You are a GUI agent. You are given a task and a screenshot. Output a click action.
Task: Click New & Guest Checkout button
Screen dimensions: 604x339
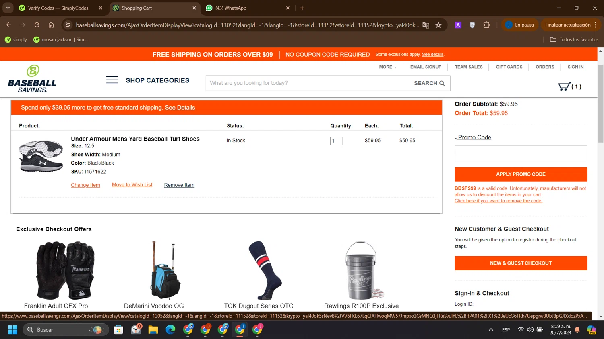(521, 263)
